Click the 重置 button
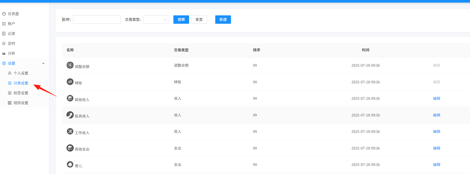This screenshot has height=174, width=470. (199, 20)
